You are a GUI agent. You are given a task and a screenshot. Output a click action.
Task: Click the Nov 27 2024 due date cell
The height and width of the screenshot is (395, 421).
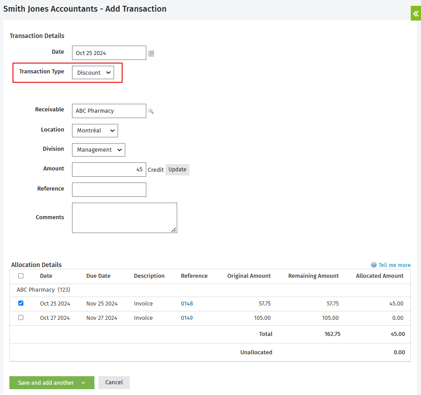click(x=102, y=318)
